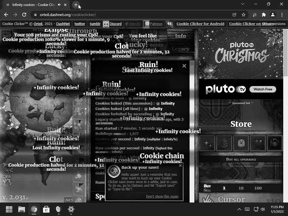Open the browser extensions puzzle icon
Screen dimensions: 288x216
[264, 15]
